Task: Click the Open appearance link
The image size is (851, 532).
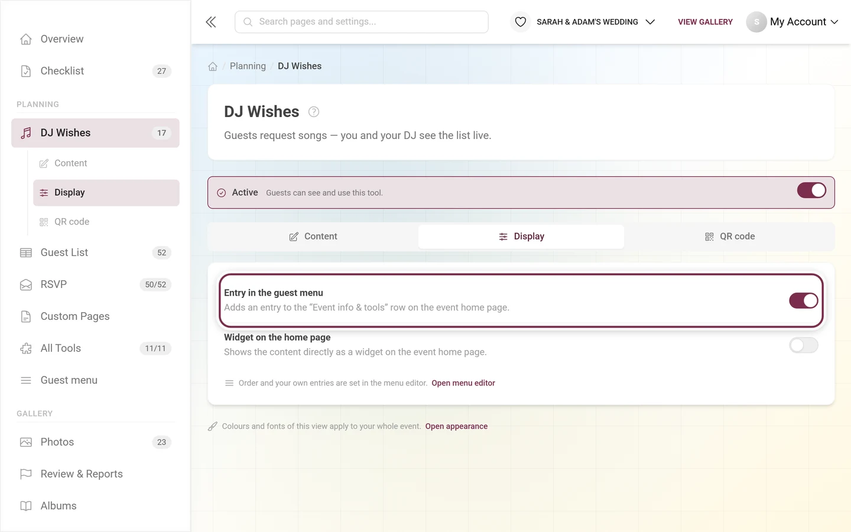Action: click(x=456, y=426)
